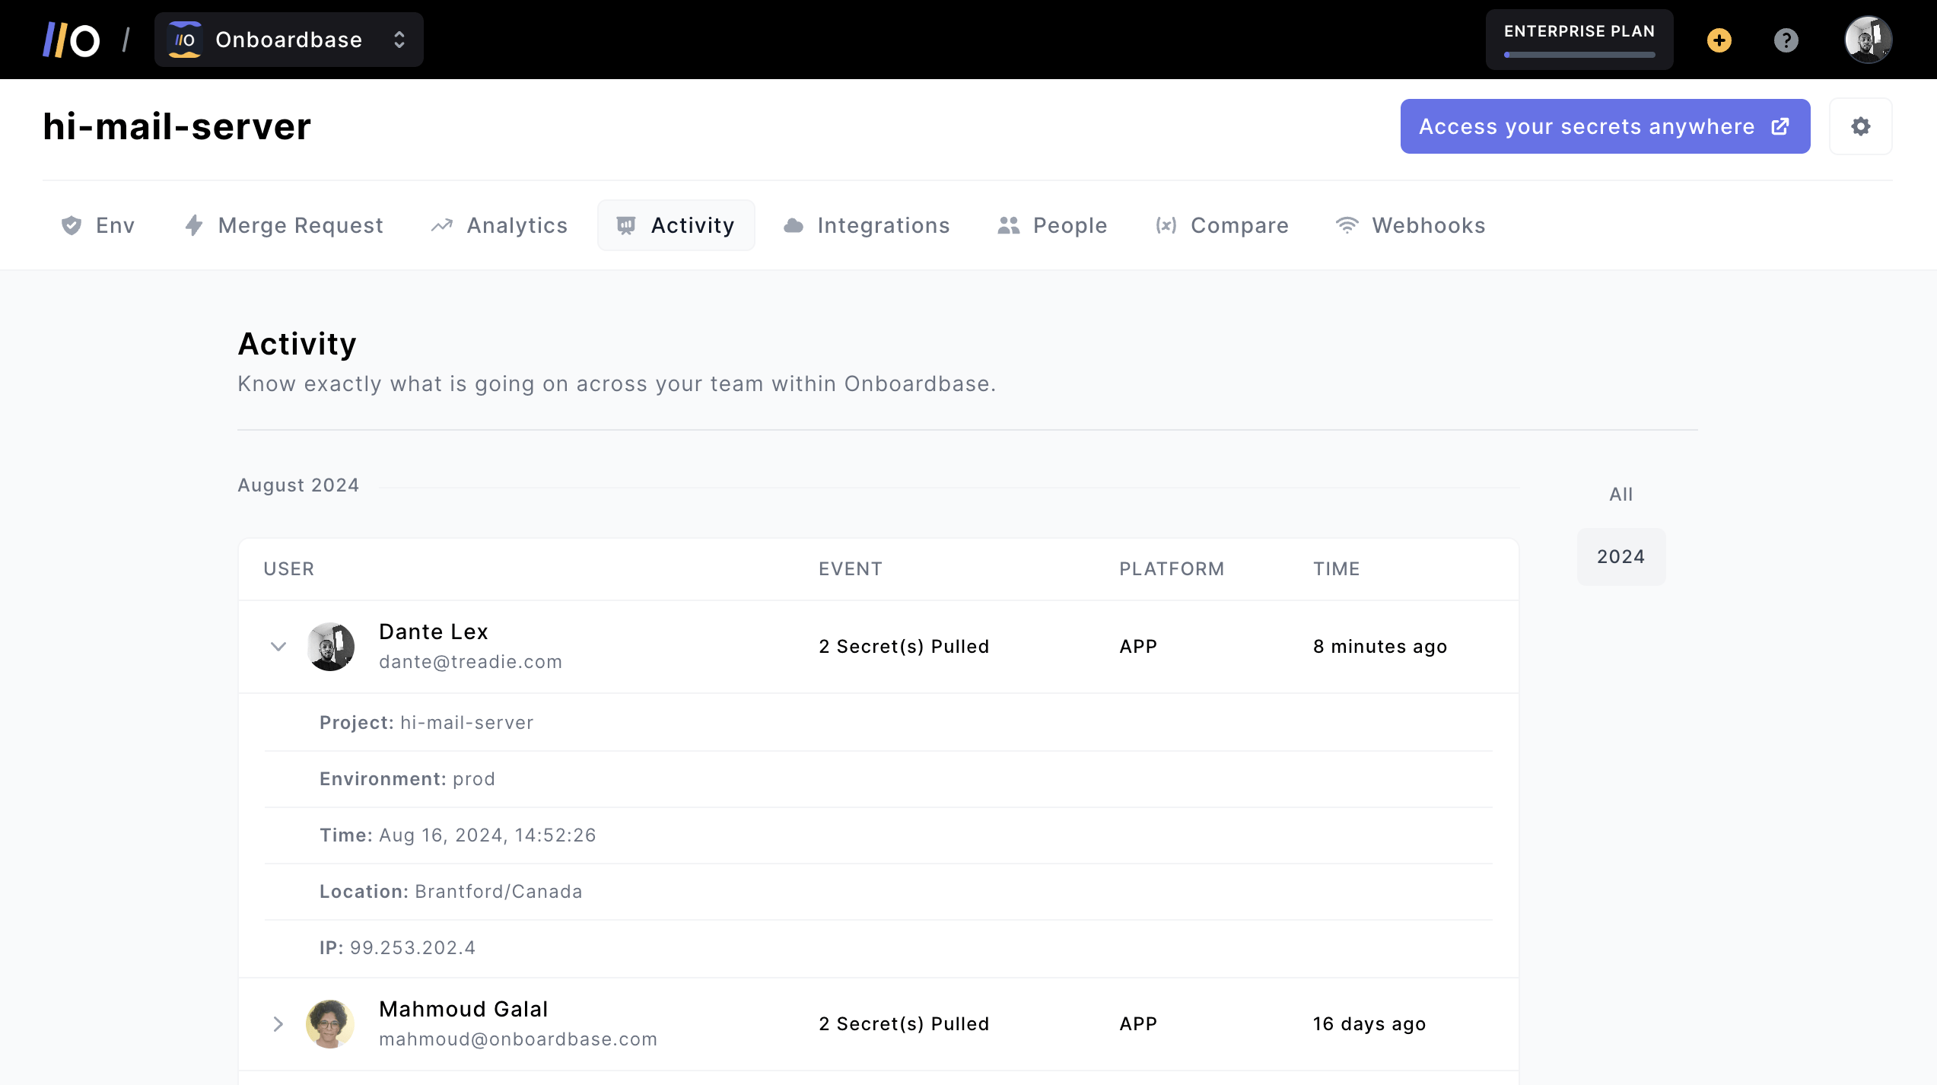
Task: Select the 2024 year filter
Action: (x=1621, y=557)
